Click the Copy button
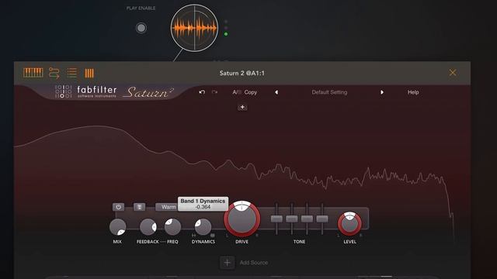The height and width of the screenshot is (279, 497). pos(250,92)
